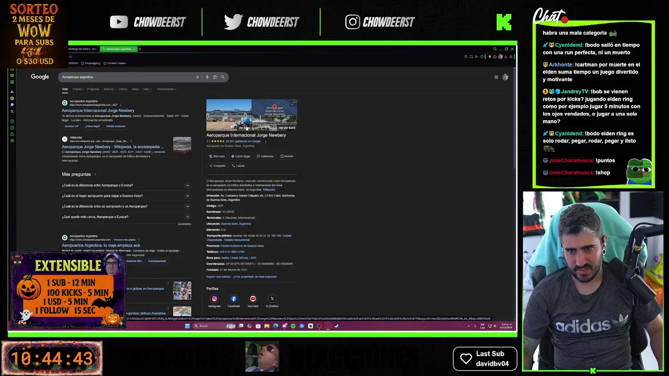Focus the Google search input field

(x=128, y=77)
